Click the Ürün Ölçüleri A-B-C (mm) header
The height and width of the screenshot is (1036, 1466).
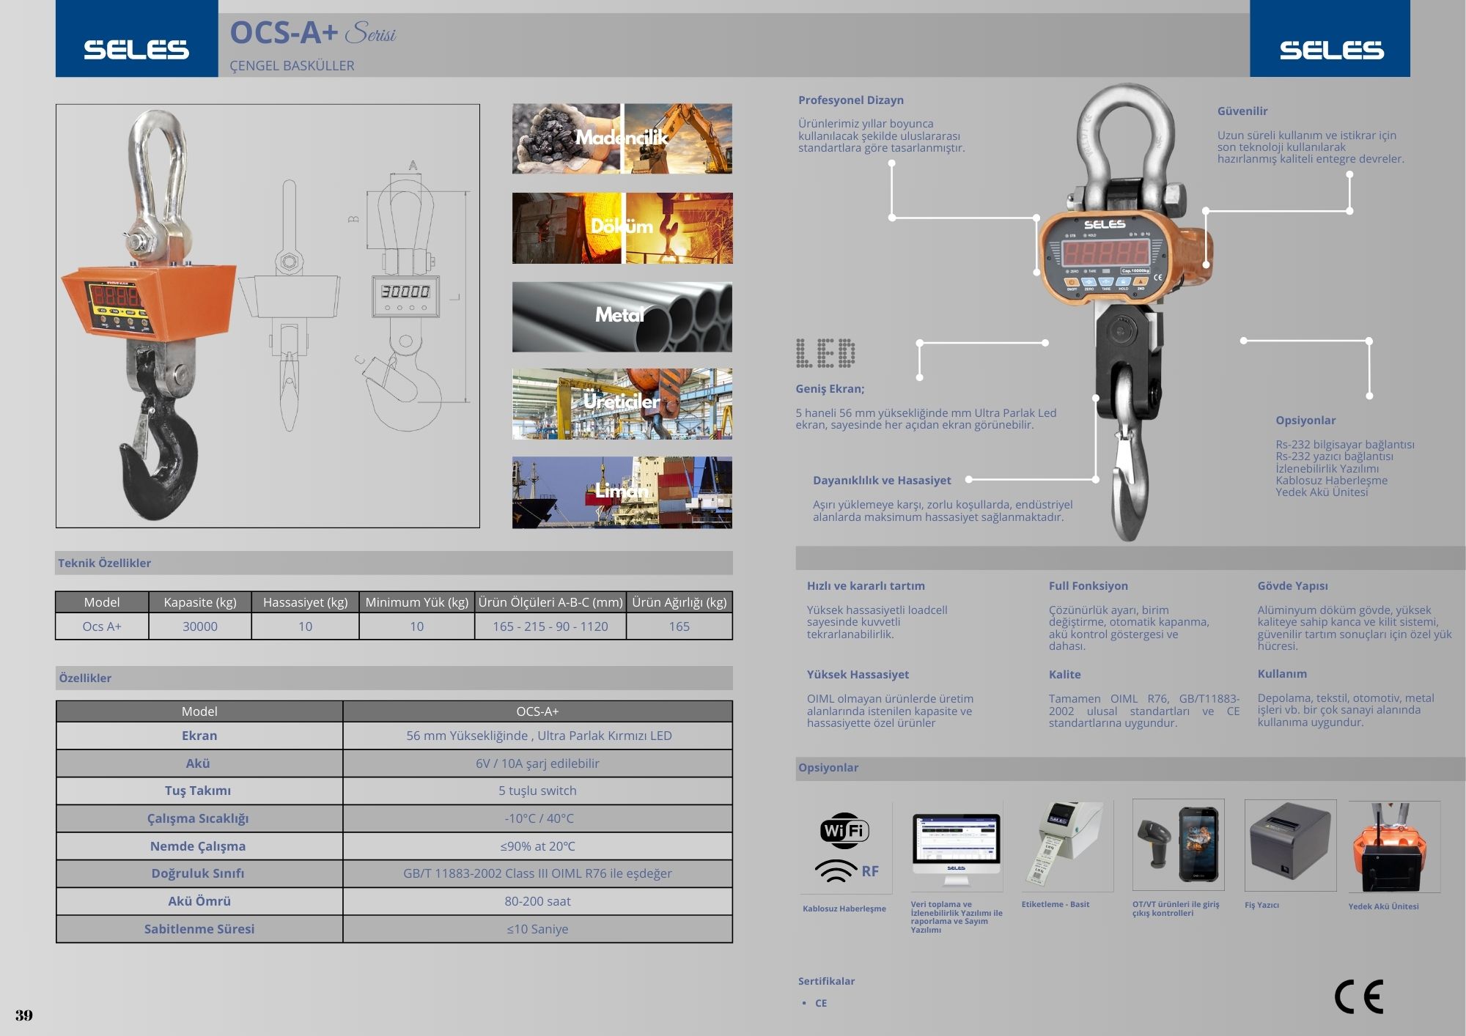[550, 602]
